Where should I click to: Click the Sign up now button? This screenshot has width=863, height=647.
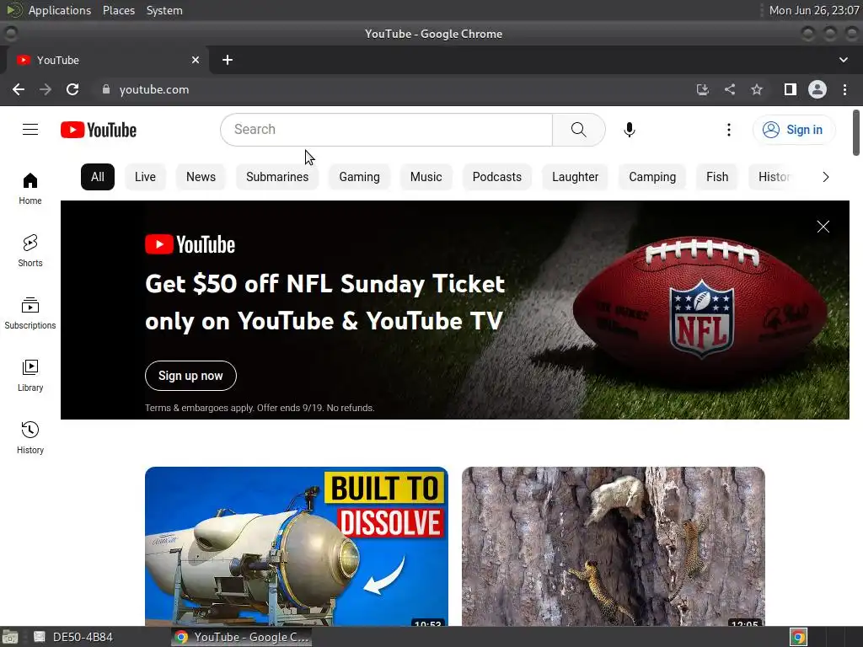click(190, 376)
